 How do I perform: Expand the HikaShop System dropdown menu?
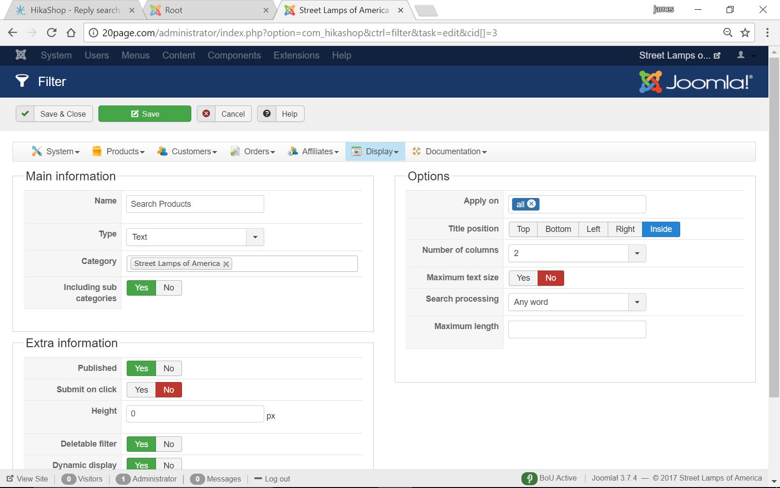56,152
